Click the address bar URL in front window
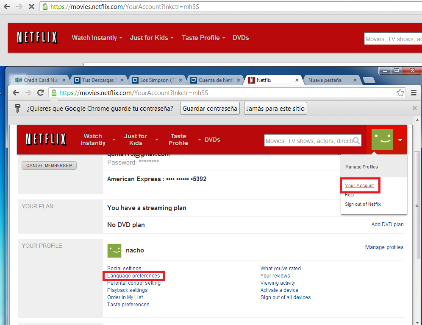 133,93
